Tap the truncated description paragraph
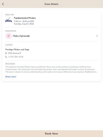 (x=51, y=69)
